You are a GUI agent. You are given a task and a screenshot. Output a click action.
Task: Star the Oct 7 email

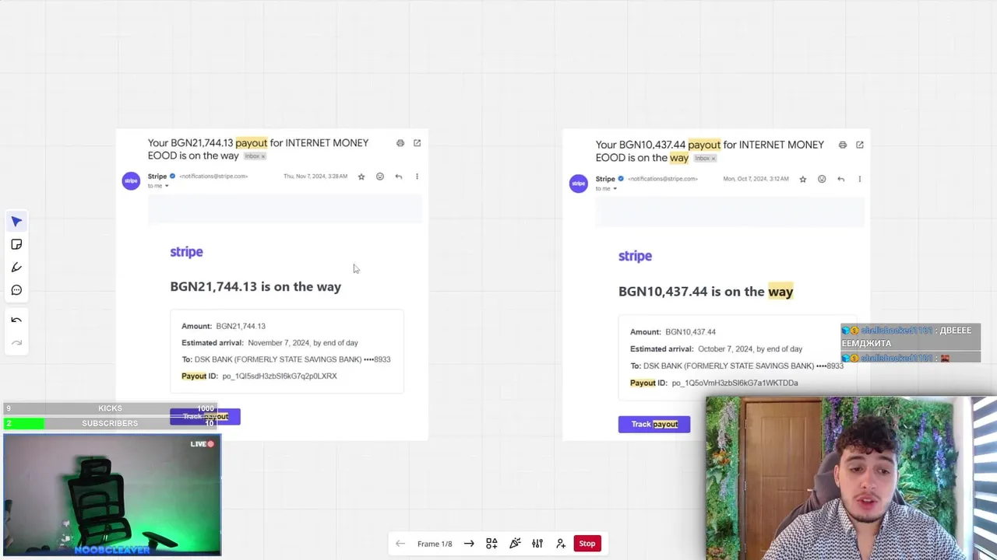803,179
